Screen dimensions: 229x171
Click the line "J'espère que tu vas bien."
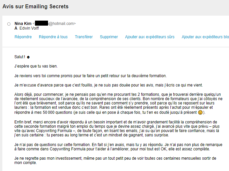point(36,67)
